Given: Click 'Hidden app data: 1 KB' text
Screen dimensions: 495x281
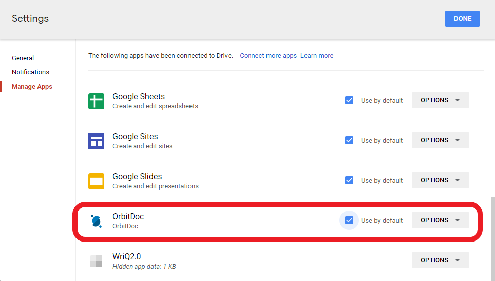Looking at the screenshot, I should (144, 267).
